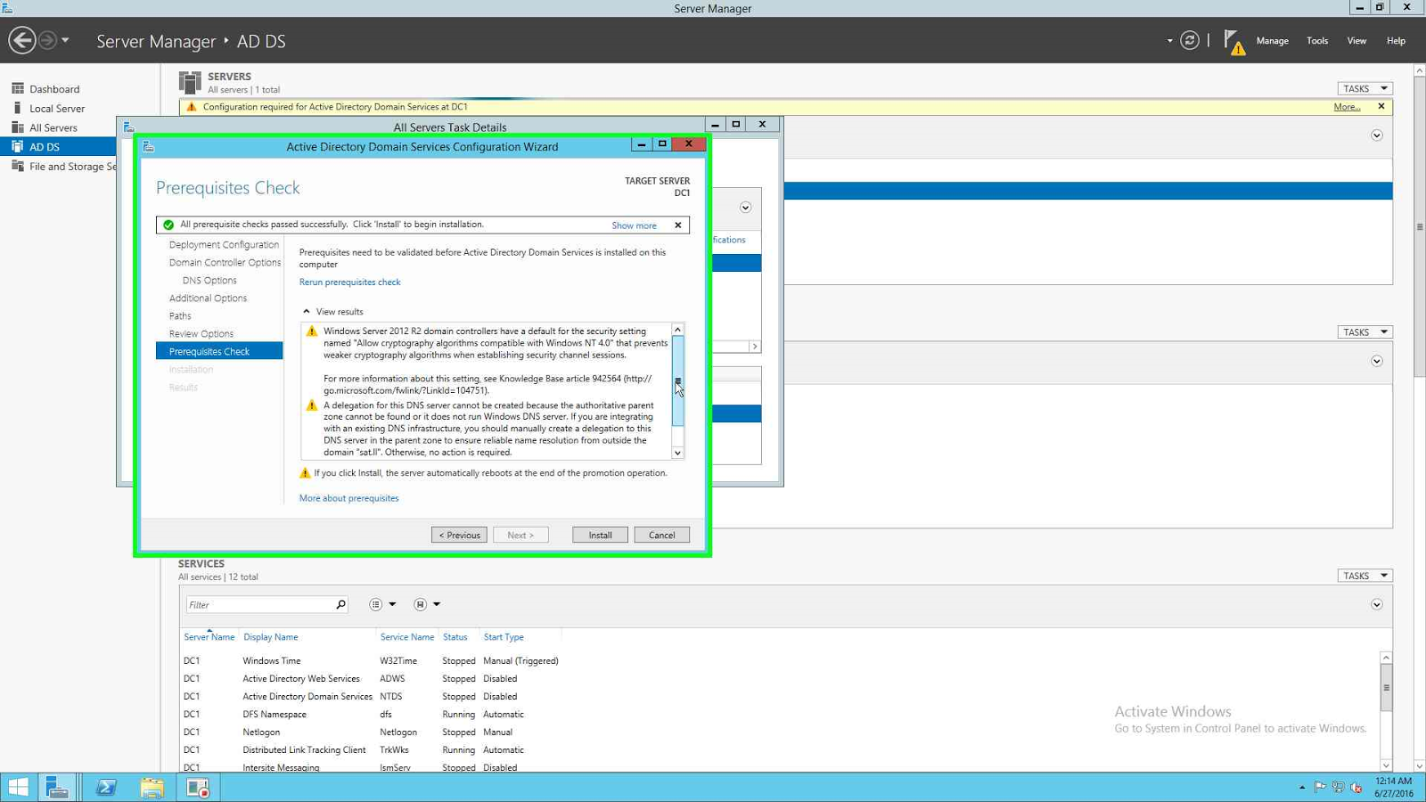Go to Domain Controller Options wizard step
This screenshot has width=1426, height=802.
pos(225,263)
